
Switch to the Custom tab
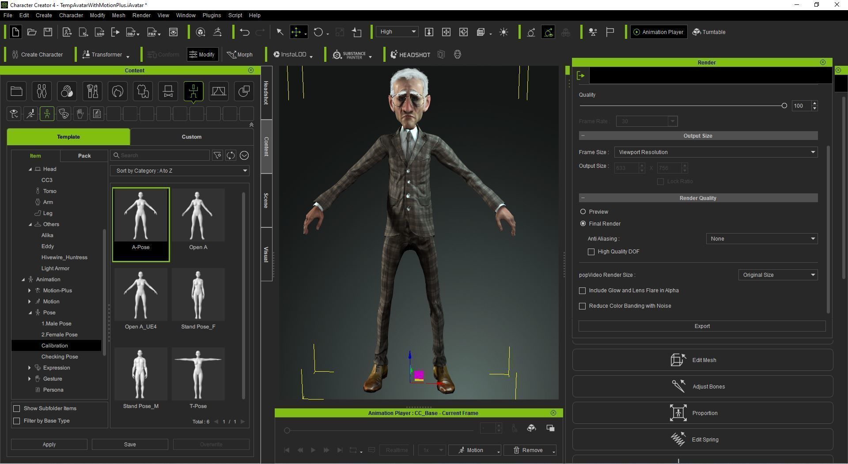(x=192, y=137)
